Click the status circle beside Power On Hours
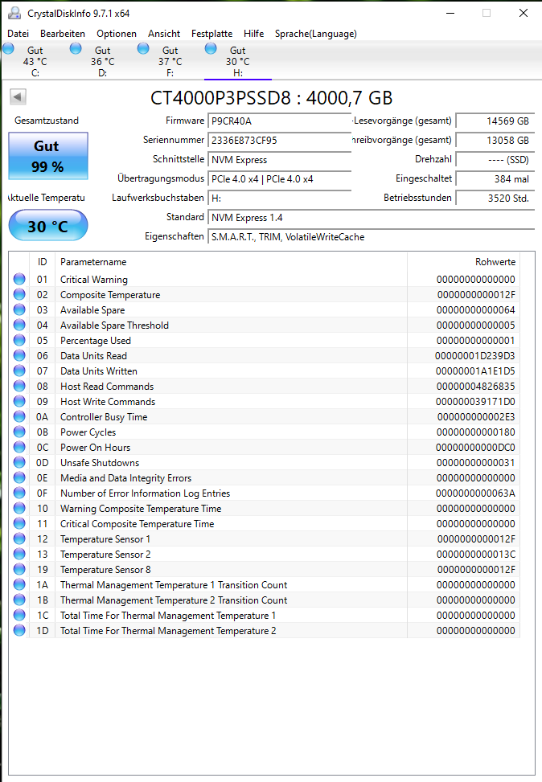 tap(19, 447)
